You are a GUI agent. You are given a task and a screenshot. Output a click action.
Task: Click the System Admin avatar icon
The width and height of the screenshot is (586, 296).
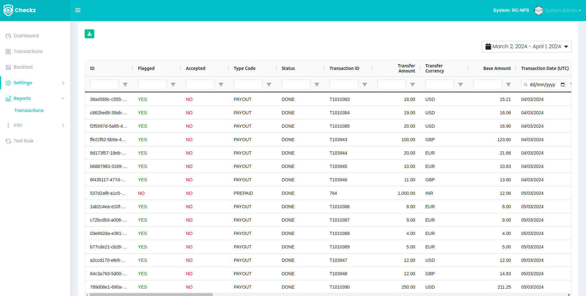pos(538,11)
